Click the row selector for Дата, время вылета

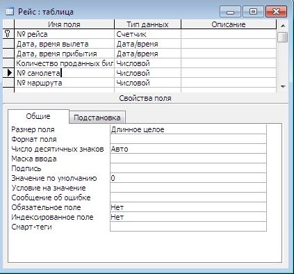(x=8, y=44)
